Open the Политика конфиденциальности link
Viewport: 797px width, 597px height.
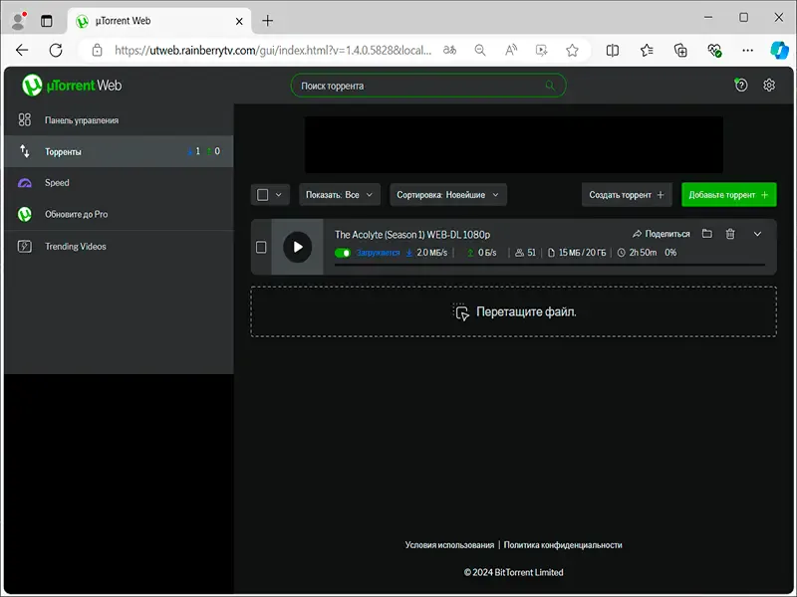(x=563, y=545)
